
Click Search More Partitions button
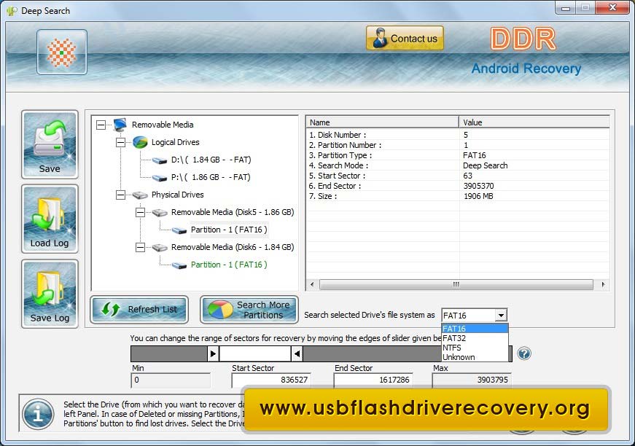(249, 310)
